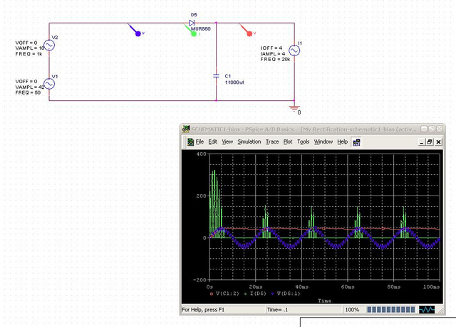
Task: Open the Window menu in PSpice
Action: [323, 142]
